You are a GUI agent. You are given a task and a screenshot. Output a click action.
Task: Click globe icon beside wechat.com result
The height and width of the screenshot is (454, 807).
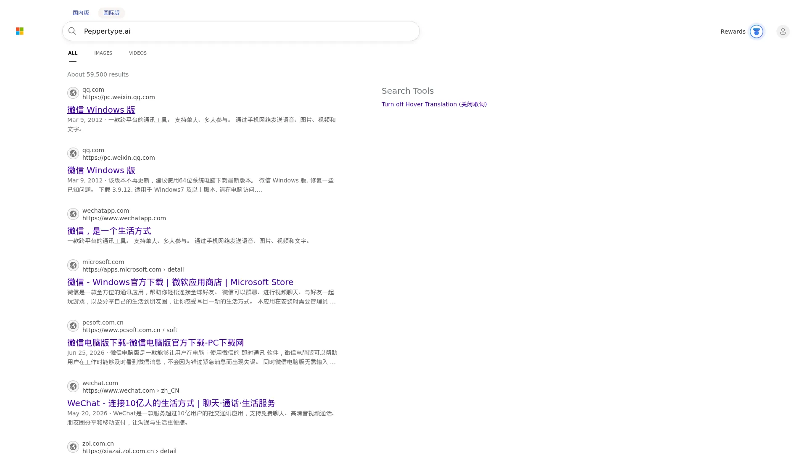pos(73,386)
